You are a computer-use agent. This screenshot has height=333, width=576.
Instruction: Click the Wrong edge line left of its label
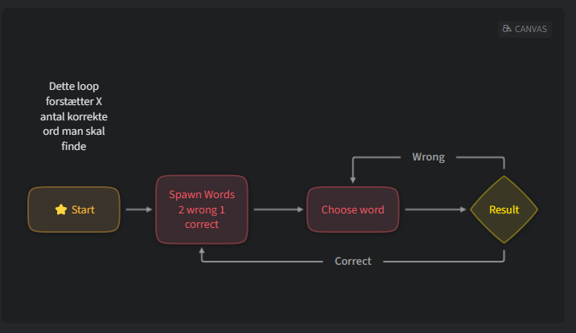(378, 156)
